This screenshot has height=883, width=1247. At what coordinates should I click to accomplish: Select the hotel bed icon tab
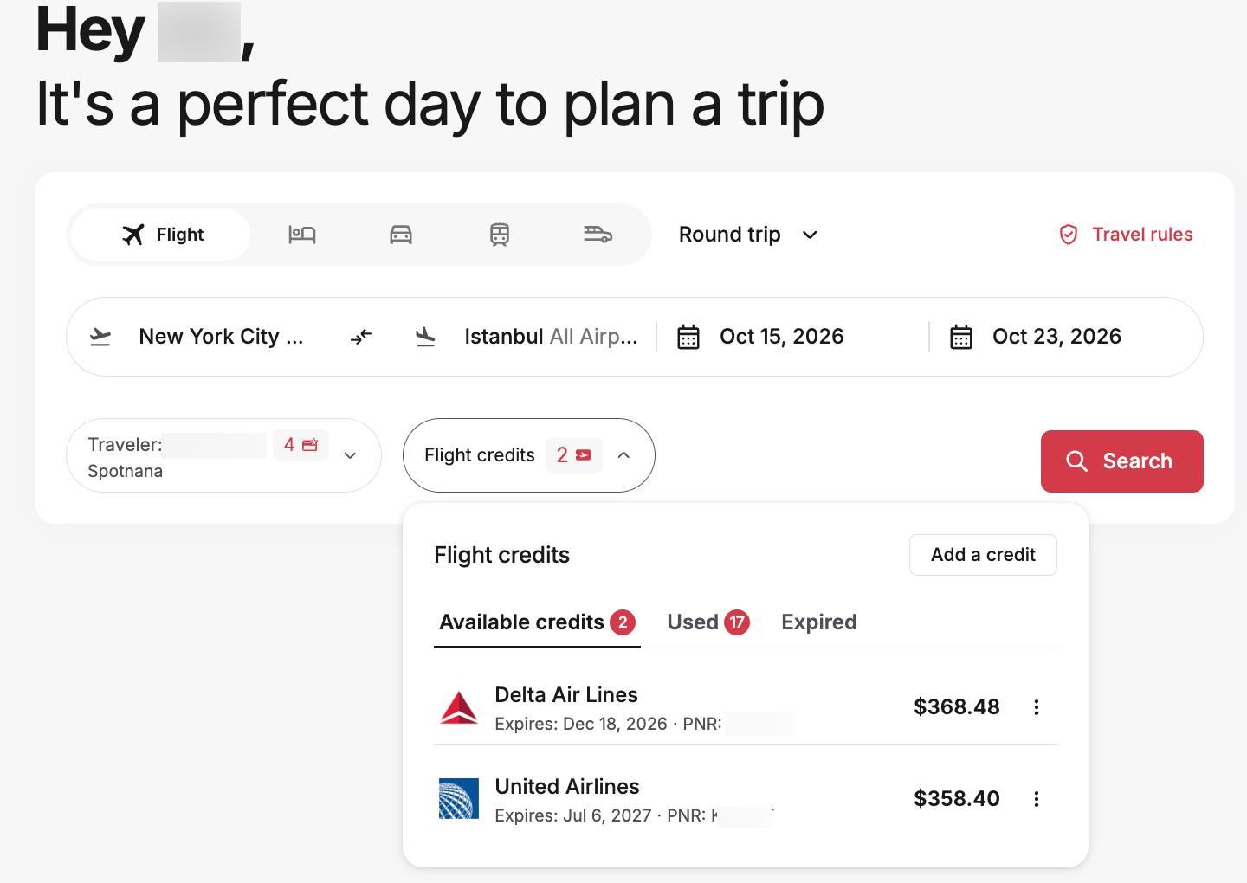(301, 235)
